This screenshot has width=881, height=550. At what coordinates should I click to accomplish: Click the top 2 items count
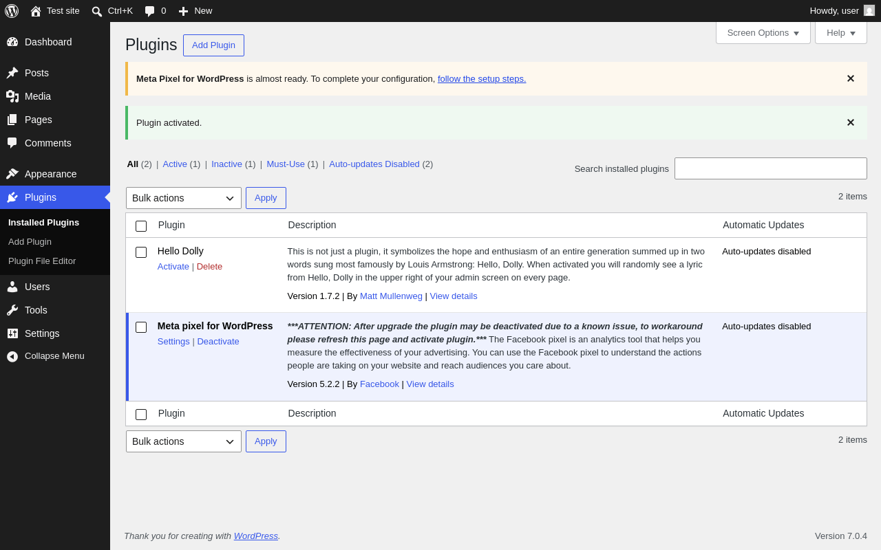pos(853,197)
